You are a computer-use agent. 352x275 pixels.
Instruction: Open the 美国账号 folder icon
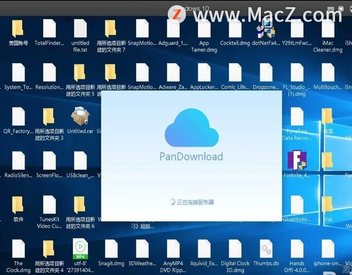pos(18,28)
